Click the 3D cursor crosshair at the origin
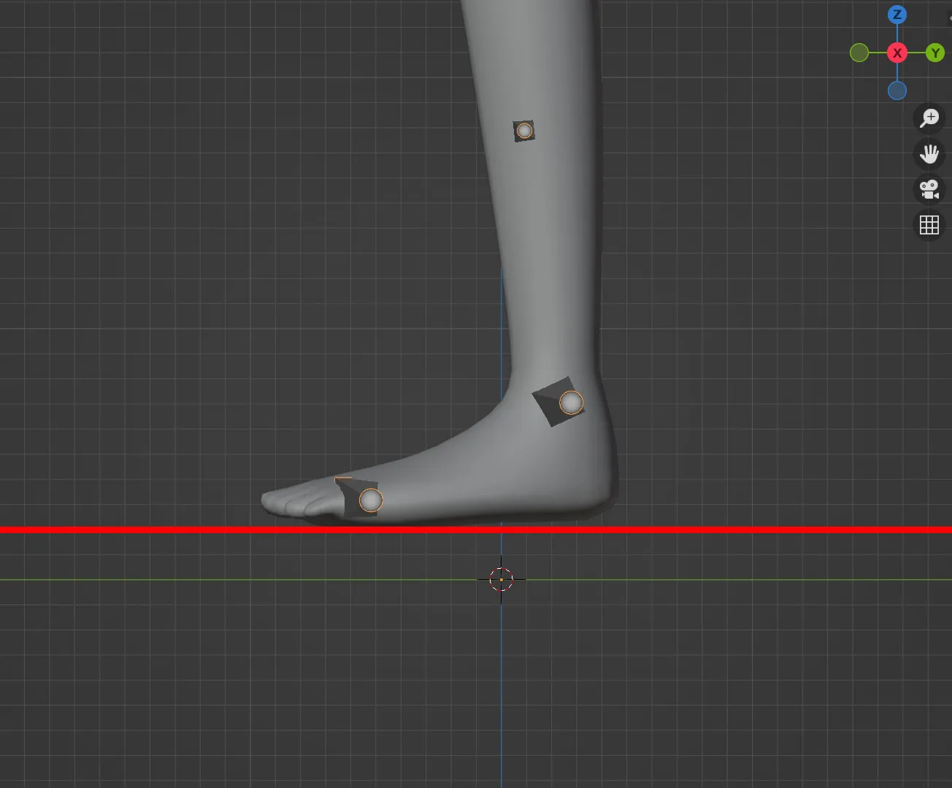 [x=502, y=579]
